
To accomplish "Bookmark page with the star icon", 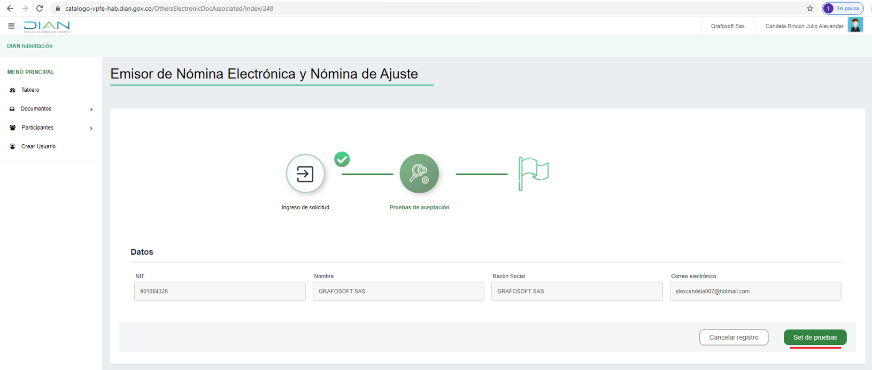I will (809, 9).
